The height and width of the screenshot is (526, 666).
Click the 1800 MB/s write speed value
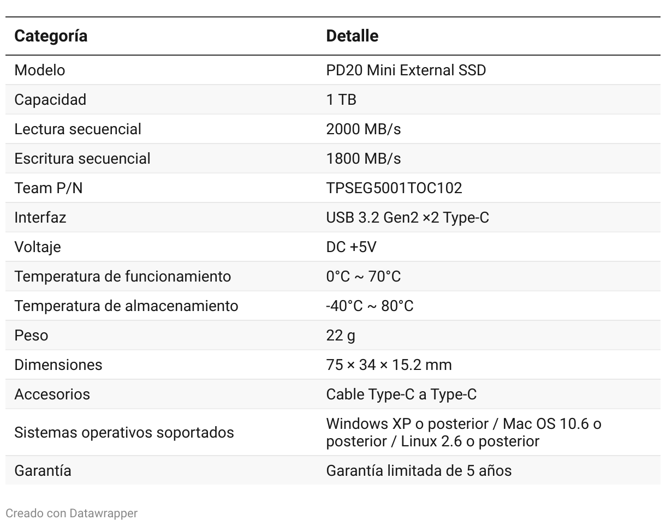point(364,159)
